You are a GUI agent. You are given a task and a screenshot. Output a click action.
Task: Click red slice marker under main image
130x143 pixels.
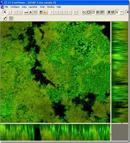coord(53,123)
